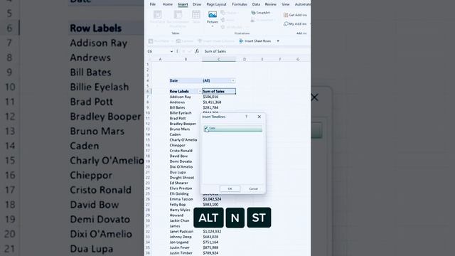Select the cell showing $1,024,932
Viewport: 455px width, 256px height.
[x=219, y=232]
